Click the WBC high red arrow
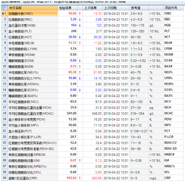The width and height of the screenshot is (185, 182). click(80, 13)
